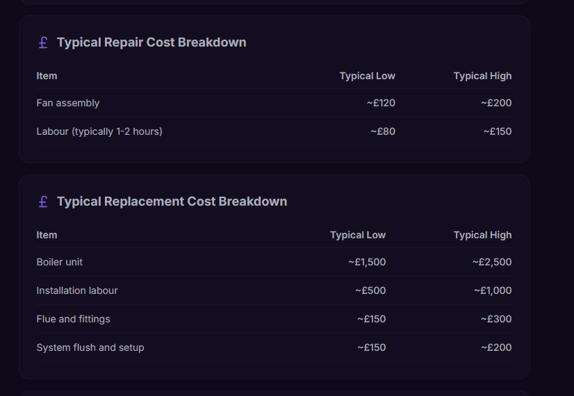The image size is (574, 396).
Task: Click the System flush and setup row
Action: tap(274, 347)
